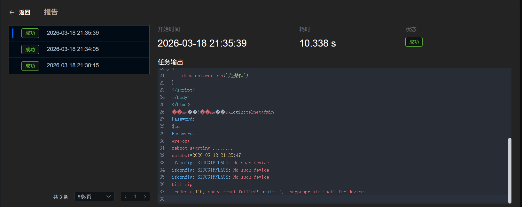
Task: Click the green 成功 status badge under 状态
Action: pyautogui.click(x=414, y=42)
